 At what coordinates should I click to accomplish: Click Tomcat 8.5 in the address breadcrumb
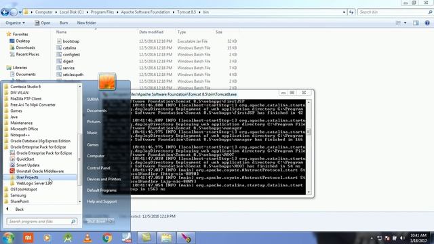click(186, 12)
